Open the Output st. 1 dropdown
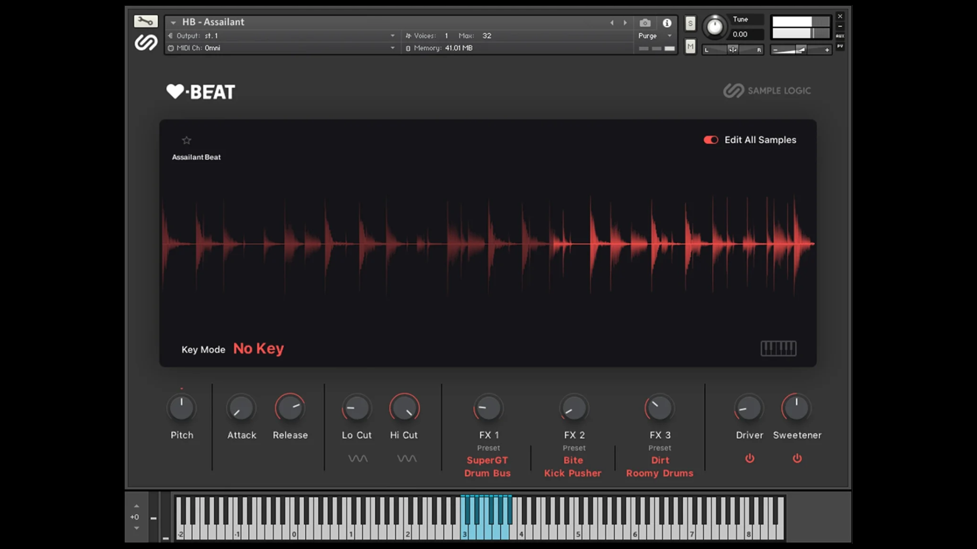Image resolution: width=977 pixels, height=549 pixels. pos(392,36)
